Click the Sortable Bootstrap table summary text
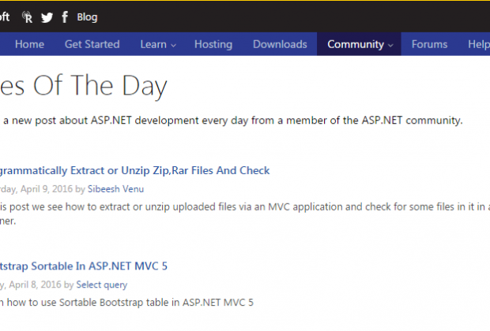490x331 pixels. pos(126,303)
